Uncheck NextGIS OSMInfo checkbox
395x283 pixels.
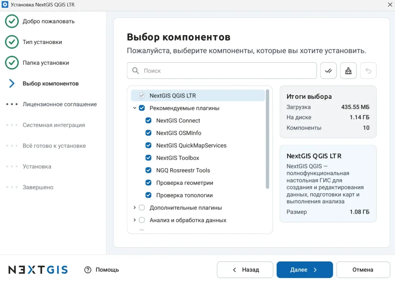pyautogui.click(x=149, y=133)
